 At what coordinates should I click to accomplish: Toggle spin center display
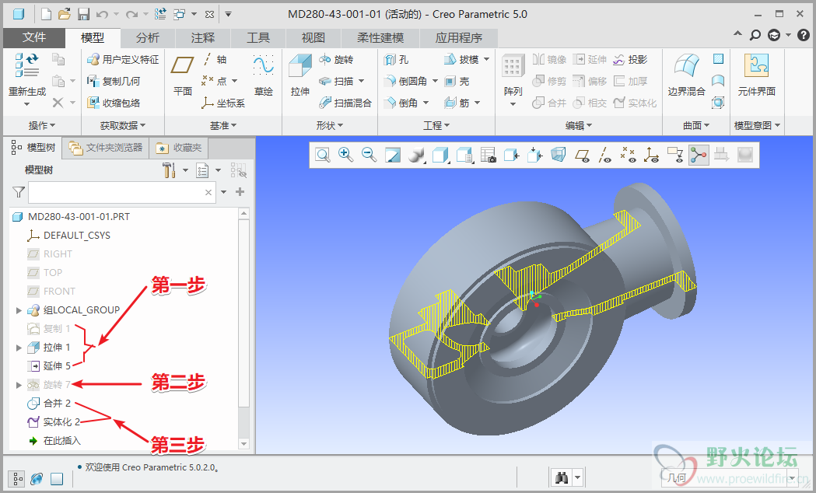click(699, 155)
